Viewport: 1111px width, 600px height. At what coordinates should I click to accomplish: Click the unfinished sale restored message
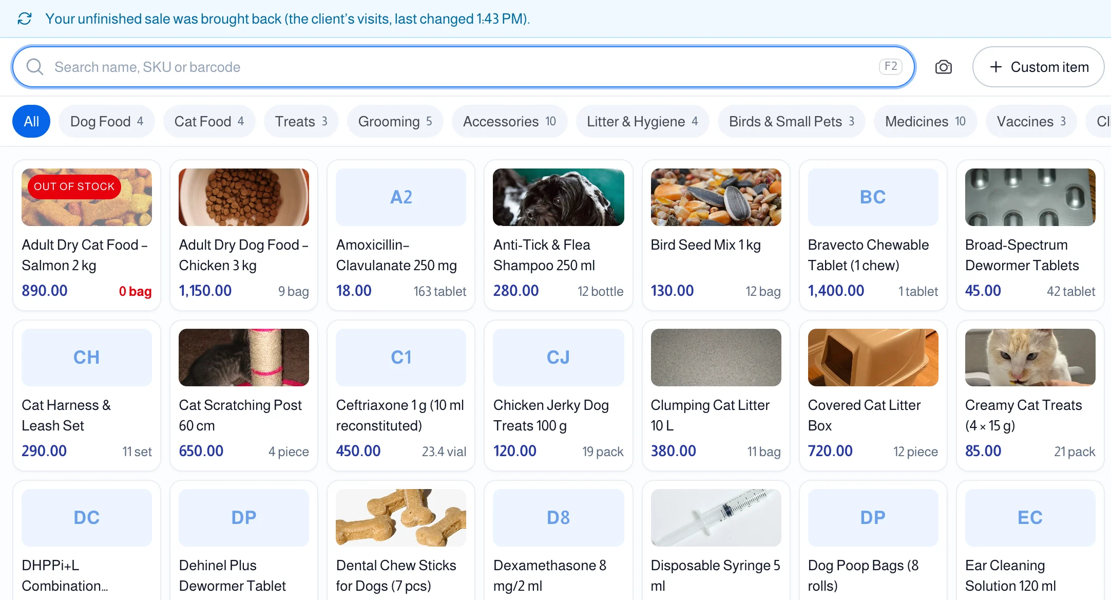(x=288, y=19)
